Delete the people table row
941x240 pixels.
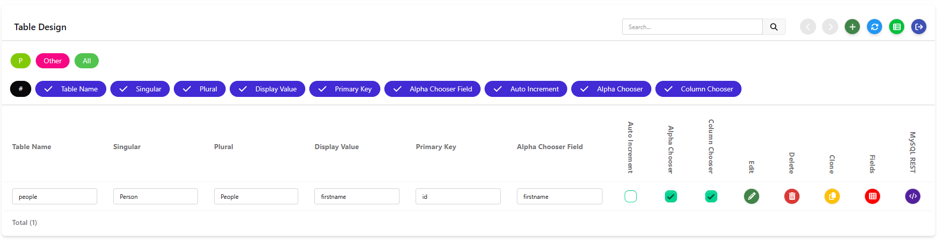pyautogui.click(x=792, y=196)
